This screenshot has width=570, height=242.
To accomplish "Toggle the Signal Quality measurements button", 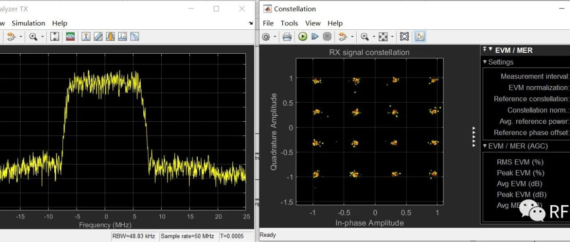I will point(420,37).
